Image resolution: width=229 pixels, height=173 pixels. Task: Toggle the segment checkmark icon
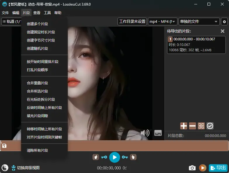[x=210, y=126]
